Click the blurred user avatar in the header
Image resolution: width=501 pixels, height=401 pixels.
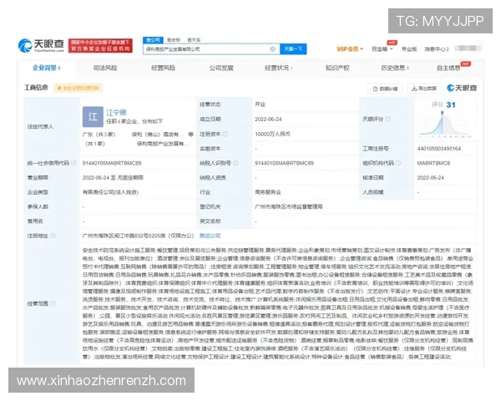coord(468,48)
